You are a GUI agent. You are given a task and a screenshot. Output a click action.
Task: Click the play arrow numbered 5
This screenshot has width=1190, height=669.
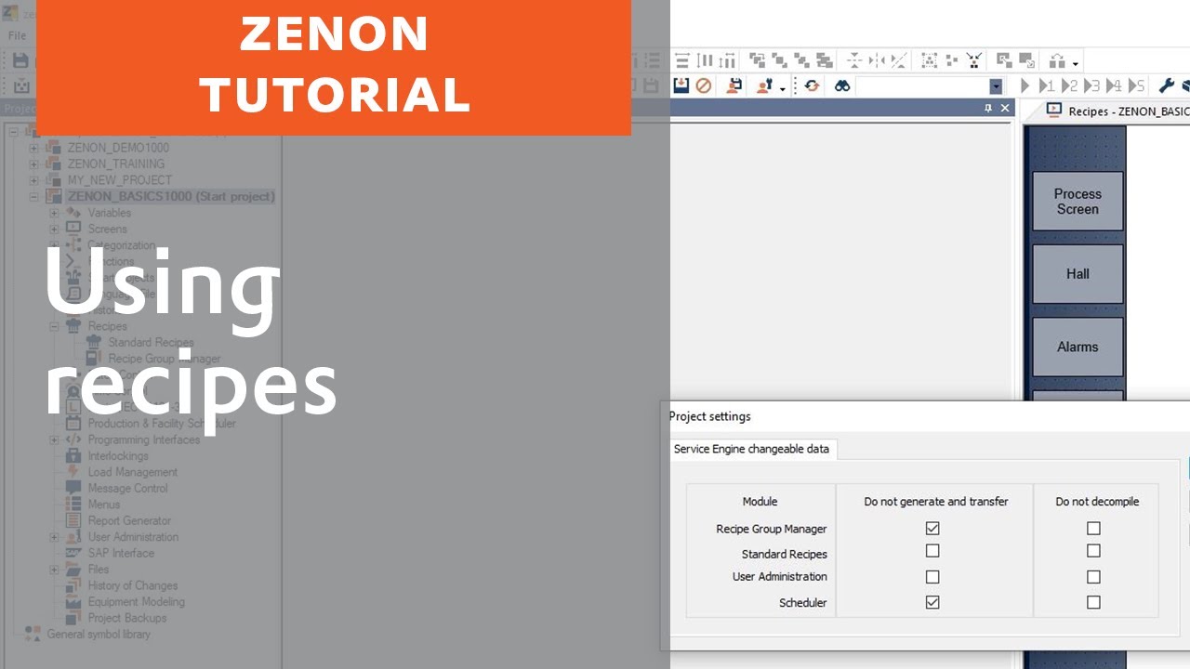(1136, 85)
